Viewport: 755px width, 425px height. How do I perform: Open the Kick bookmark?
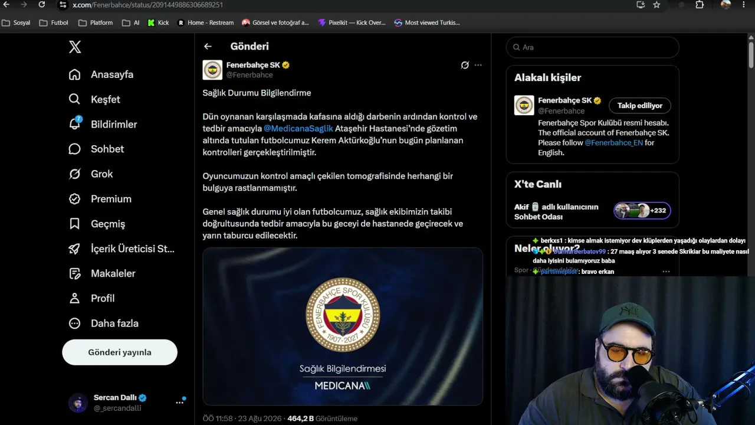click(x=158, y=23)
